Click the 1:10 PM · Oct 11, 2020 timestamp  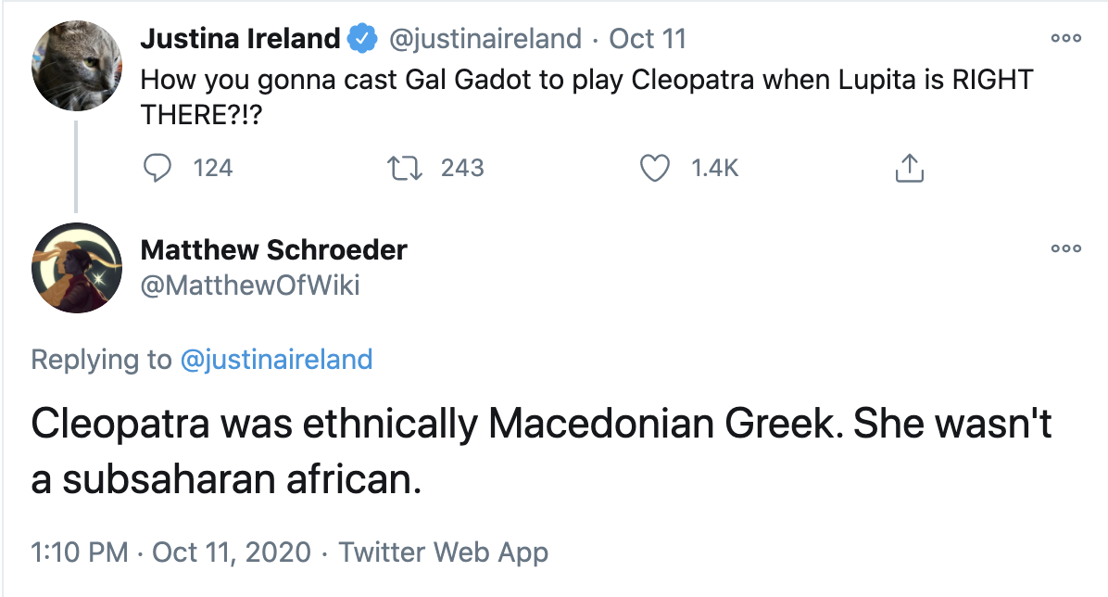click(x=171, y=553)
